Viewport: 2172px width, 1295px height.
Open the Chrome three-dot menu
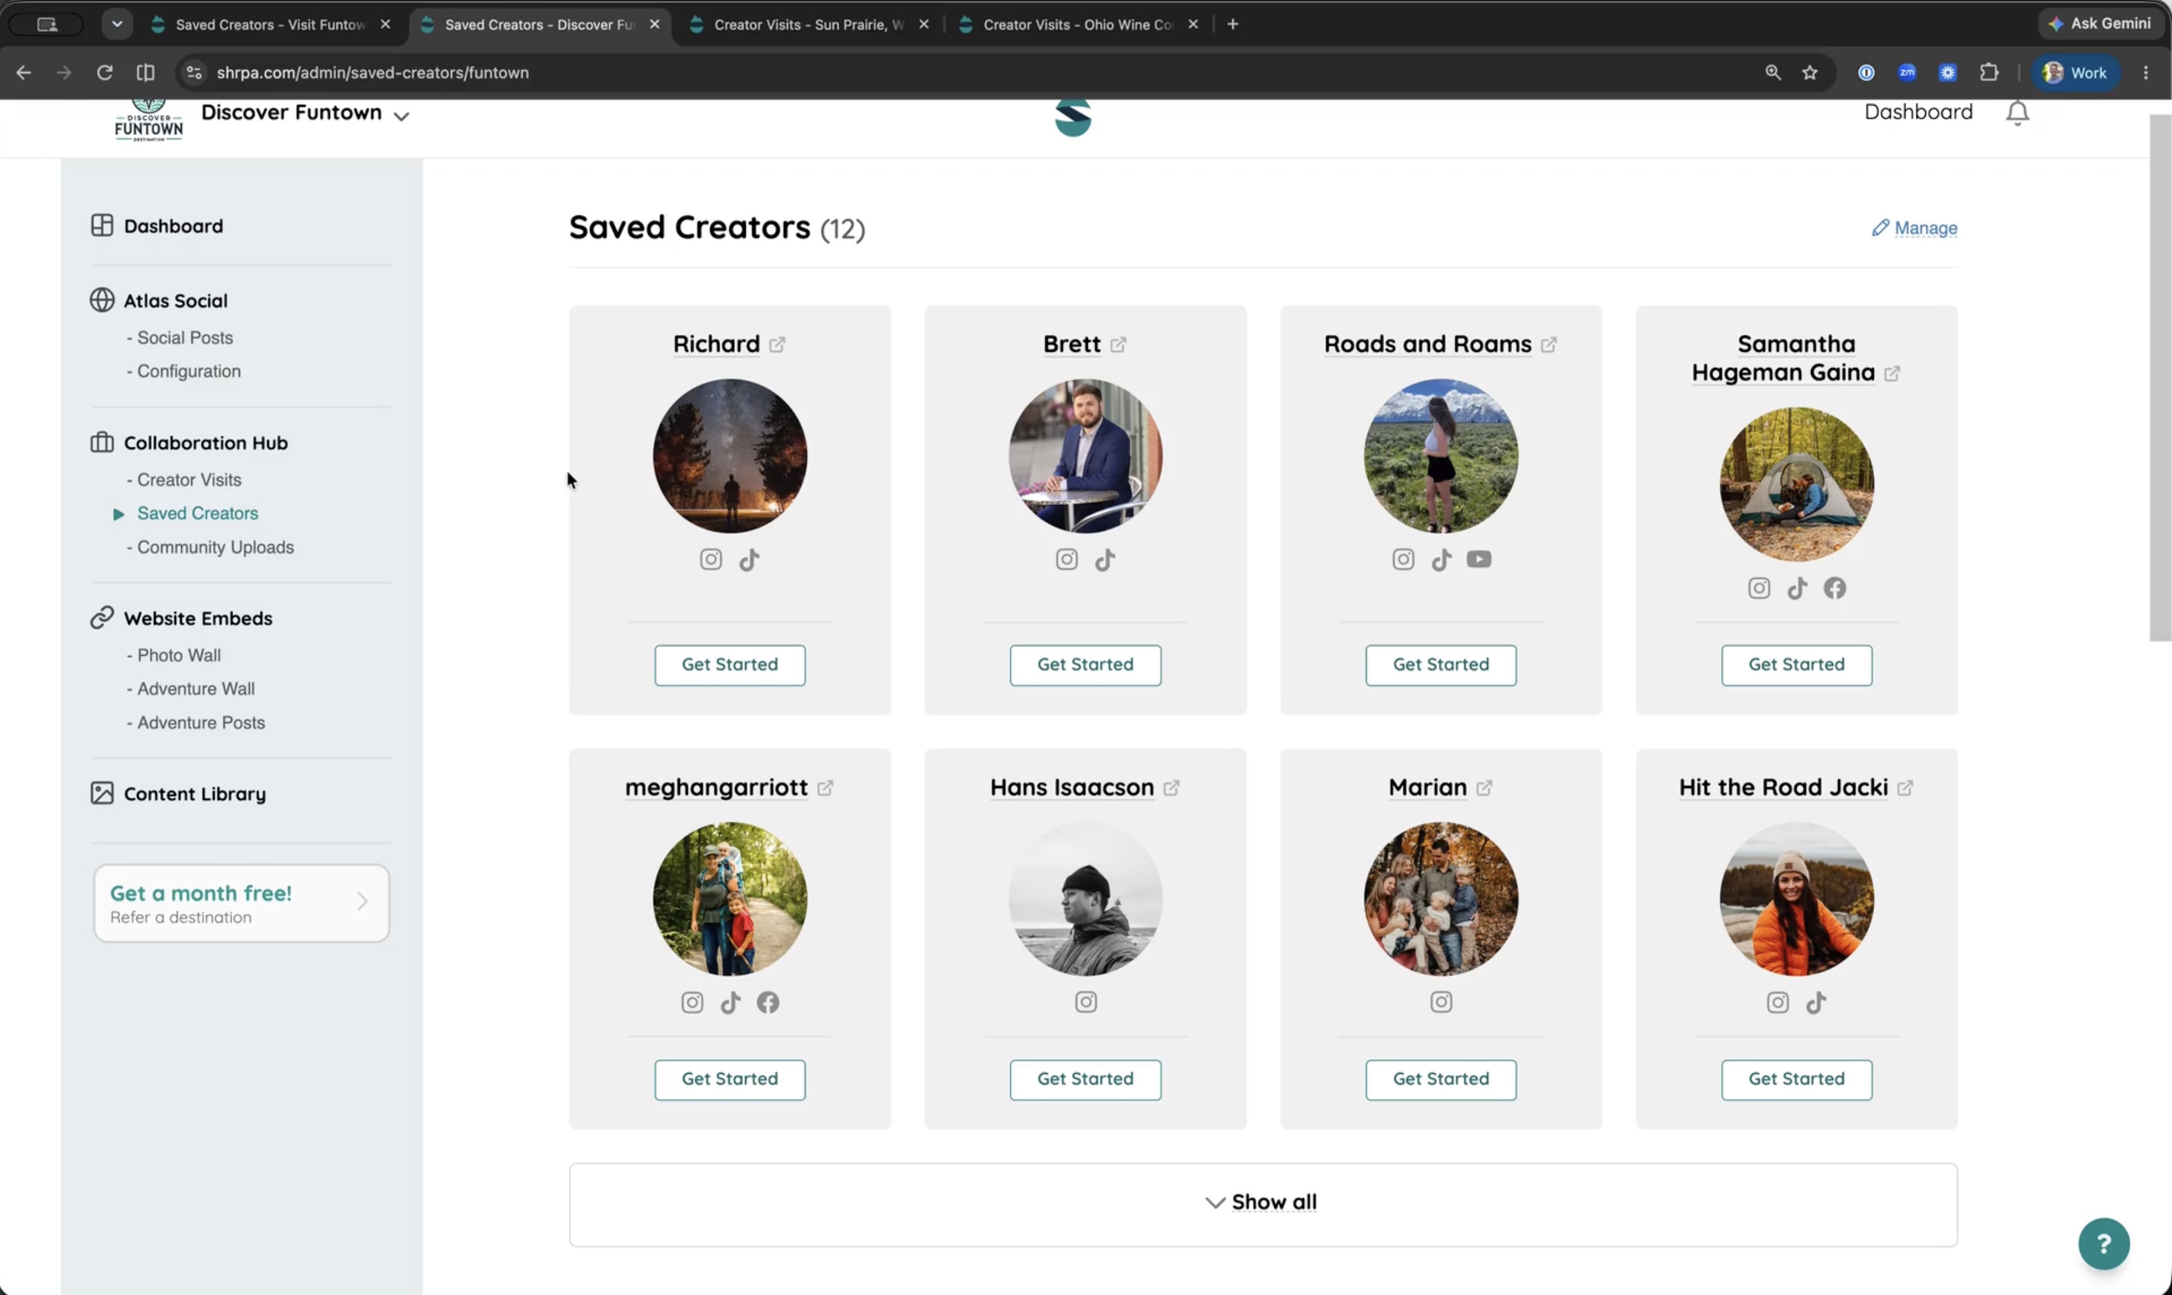(x=2146, y=72)
